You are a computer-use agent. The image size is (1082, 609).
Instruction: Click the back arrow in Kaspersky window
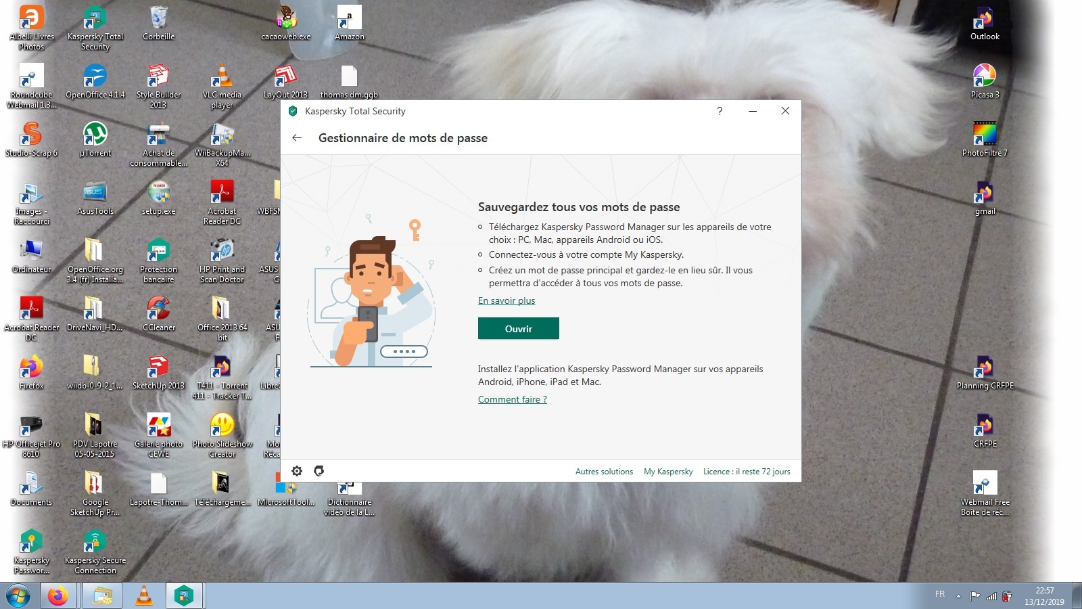pyautogui.click(x=297, y=138)
